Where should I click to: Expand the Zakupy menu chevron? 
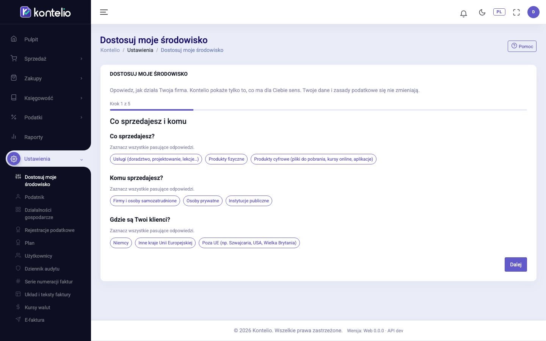pyautogui.click(x=81, y=78)
